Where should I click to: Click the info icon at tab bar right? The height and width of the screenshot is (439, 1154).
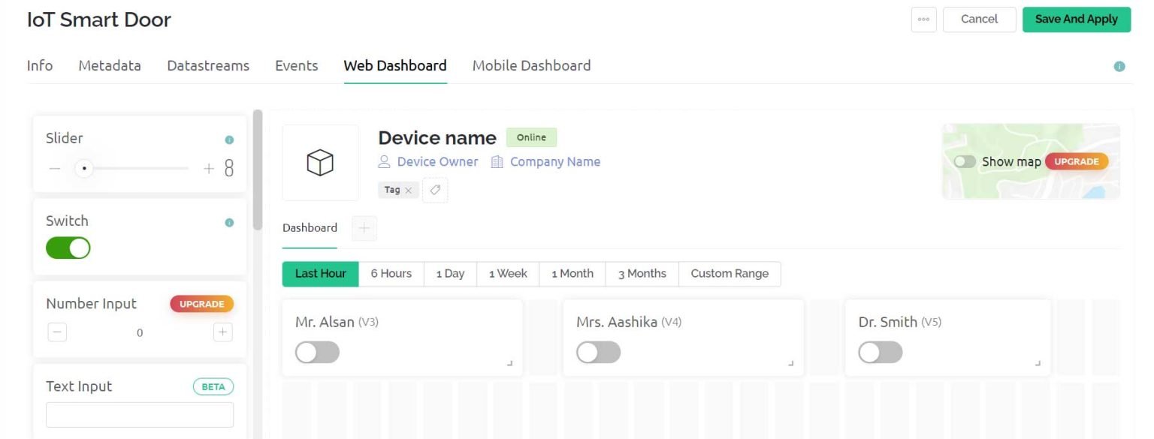coord(1119,66)
